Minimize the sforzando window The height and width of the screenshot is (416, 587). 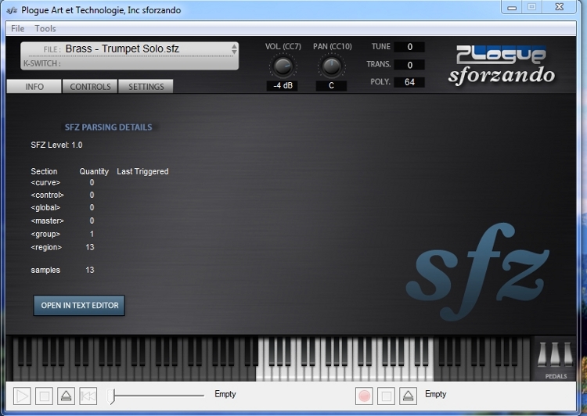512,7
